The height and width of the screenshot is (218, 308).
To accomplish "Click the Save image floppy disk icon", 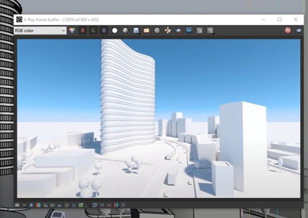I will click(136, 30).
